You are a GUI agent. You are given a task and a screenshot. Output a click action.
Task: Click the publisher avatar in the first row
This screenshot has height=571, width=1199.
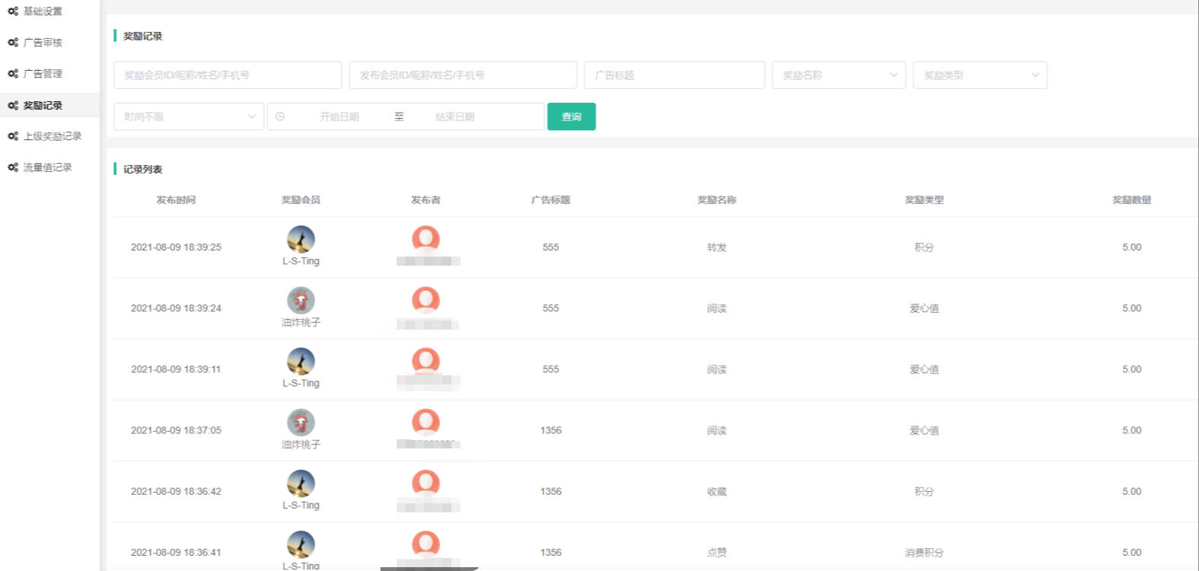point(426,239)
